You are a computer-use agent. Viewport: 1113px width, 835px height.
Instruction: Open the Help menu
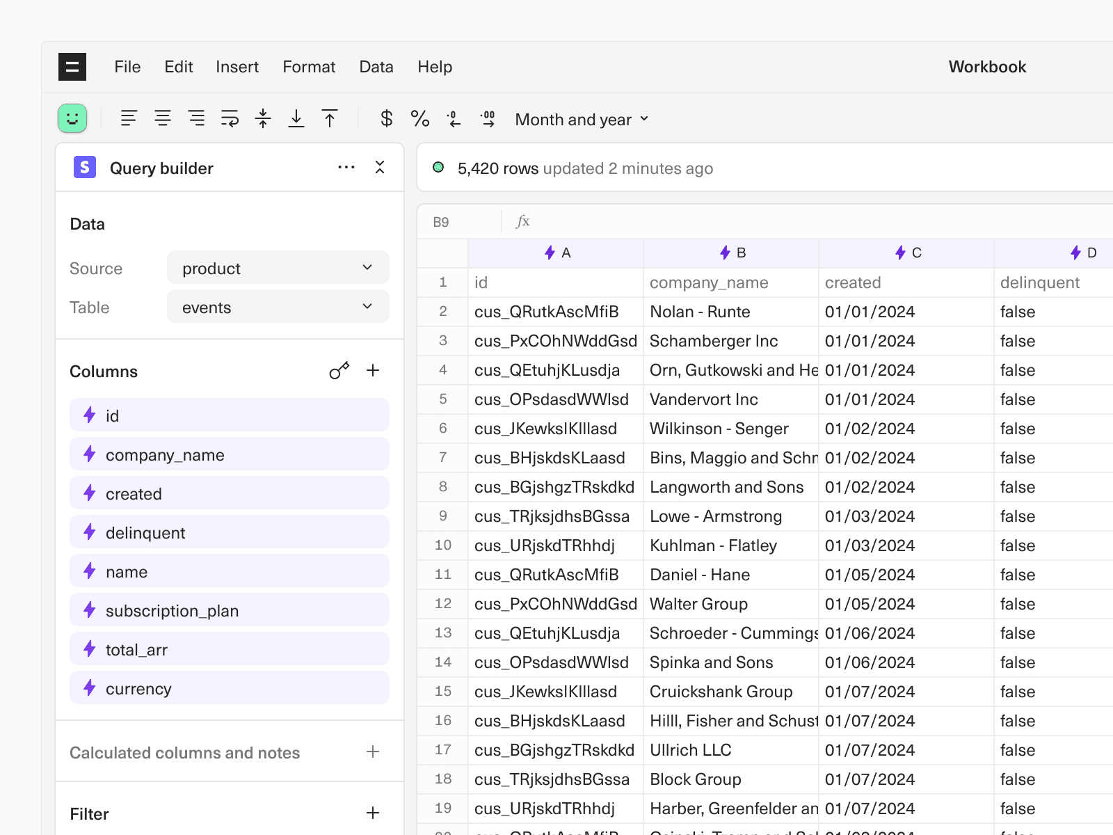pyautogui.click(x=435, y=67)
